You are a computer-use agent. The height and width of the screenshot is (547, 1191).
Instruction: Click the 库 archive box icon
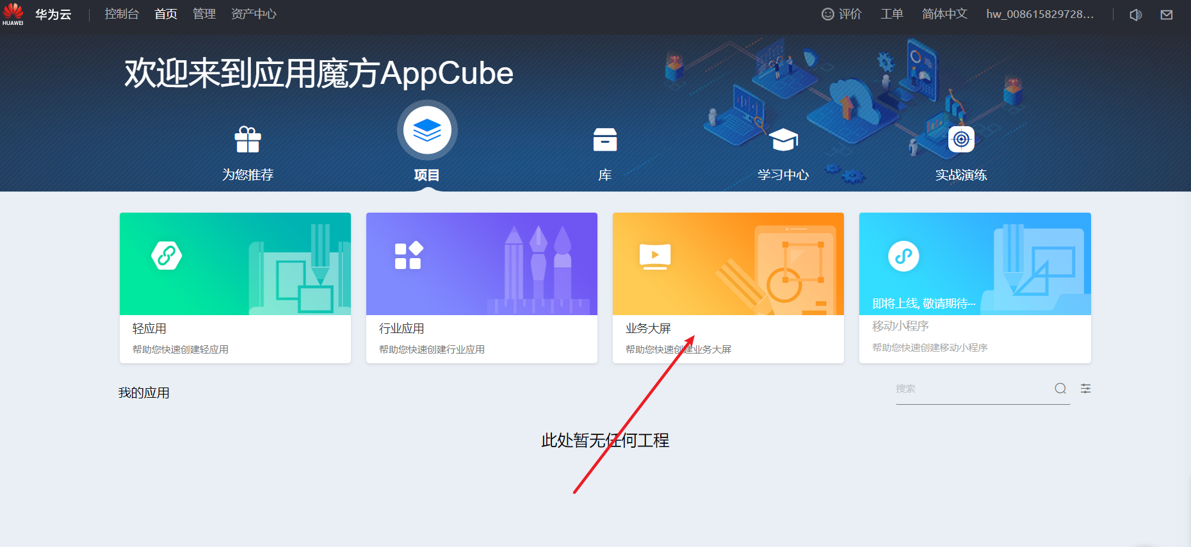pyautogui.click(x=605, y=139)
